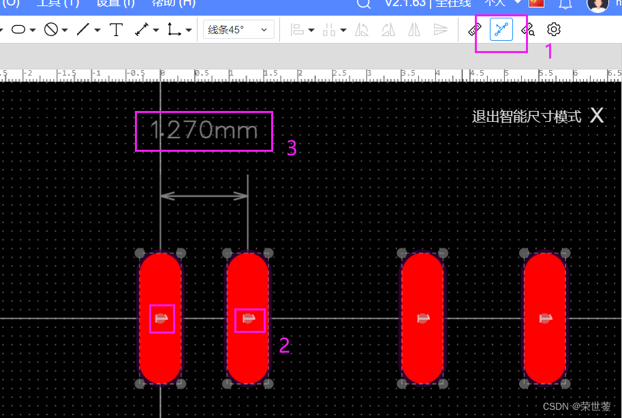Click the dimension double-headed arrow line

[x=204, y=196]
